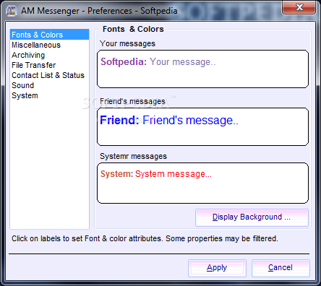Click the bold blue 'Friend:' name label
Viewport: 321px width, 286px height.
119,120
